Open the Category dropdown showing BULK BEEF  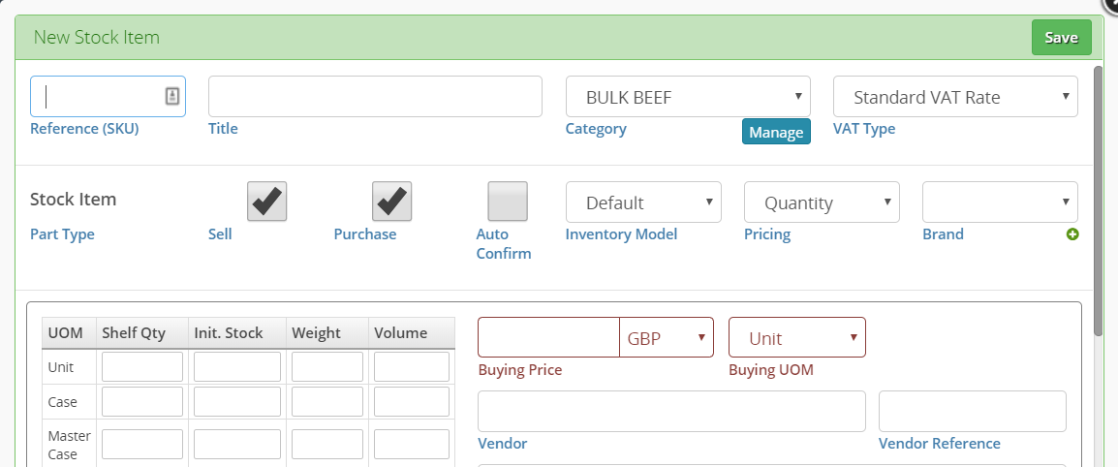click(x=688, y=96)
